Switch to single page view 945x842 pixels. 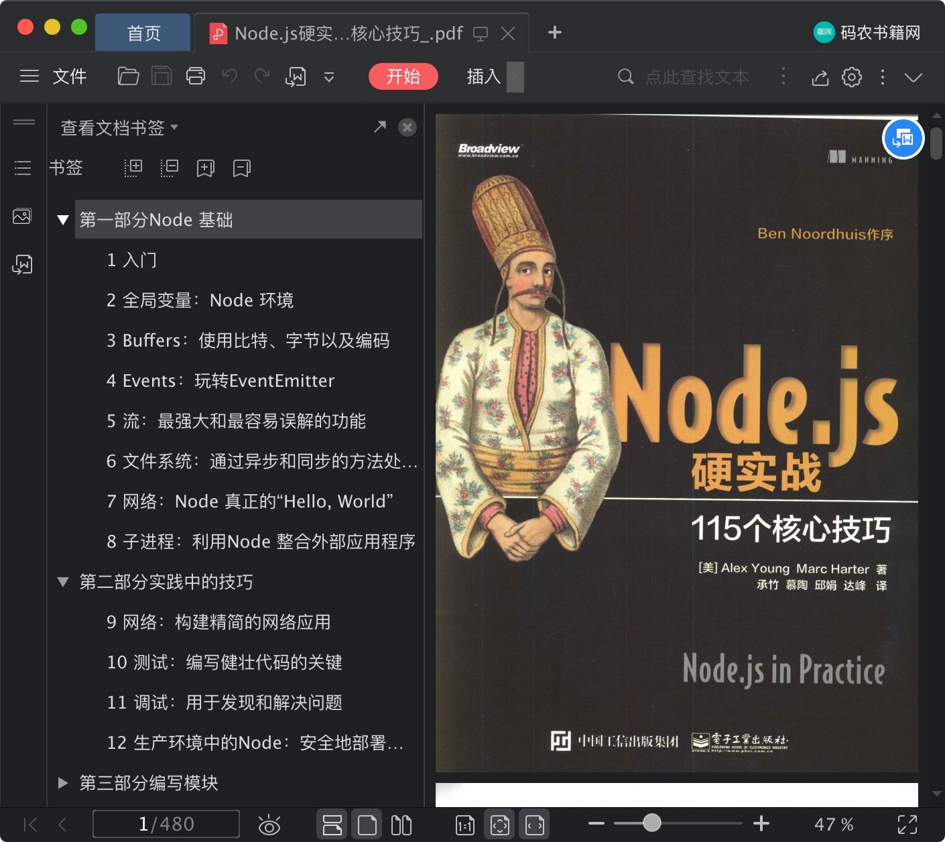point(367,825)
